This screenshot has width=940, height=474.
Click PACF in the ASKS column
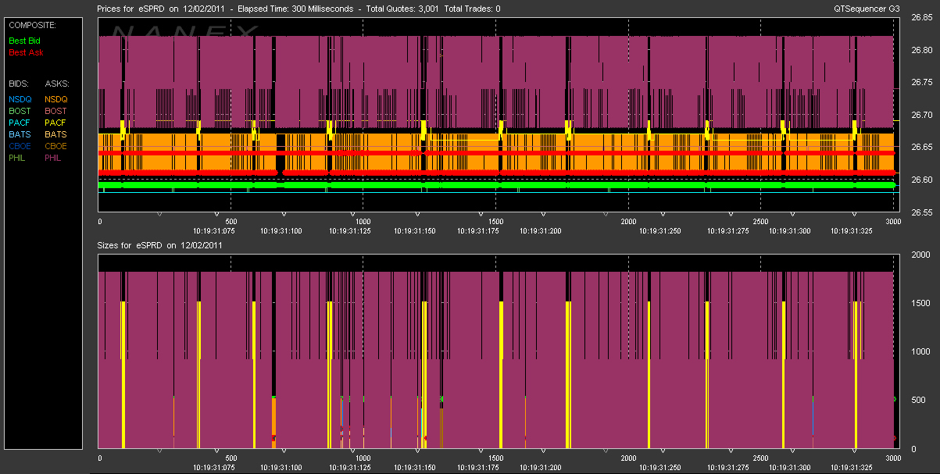(x=57, y=123)
